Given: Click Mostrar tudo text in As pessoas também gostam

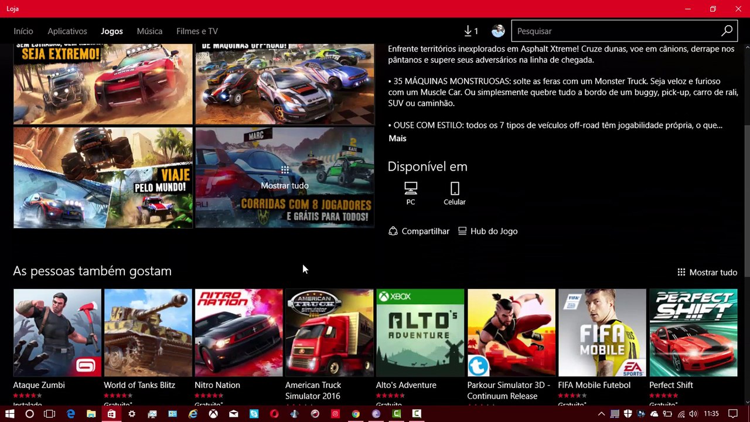Looking at the screenshot, I should coord(713,272).
